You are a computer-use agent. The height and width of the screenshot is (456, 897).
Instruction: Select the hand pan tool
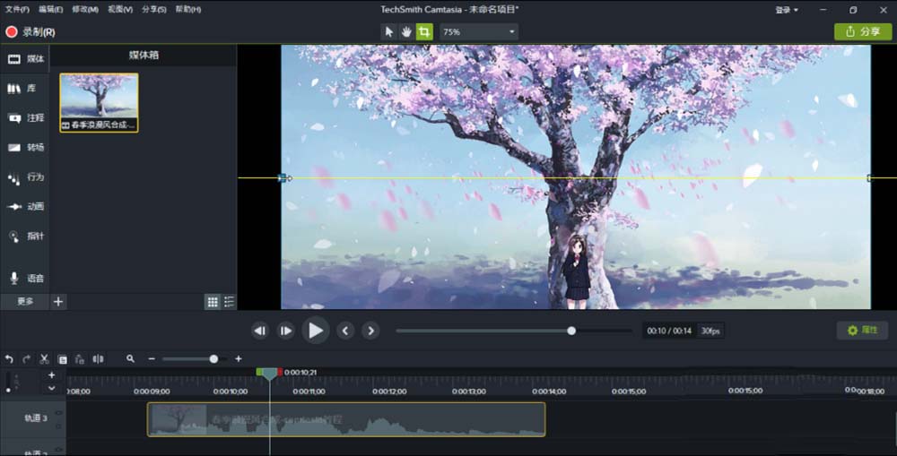pyautogui.click(x=406, y=32)
